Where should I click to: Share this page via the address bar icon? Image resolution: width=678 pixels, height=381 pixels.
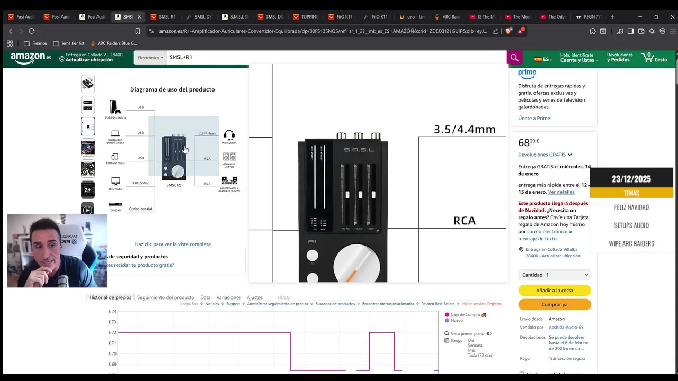tap(495, 31)
